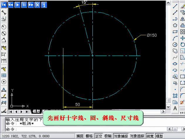The width and height of the screenshot is (185, 139).
Task: Select the Angular dimension tool
Action: (4, 40)
